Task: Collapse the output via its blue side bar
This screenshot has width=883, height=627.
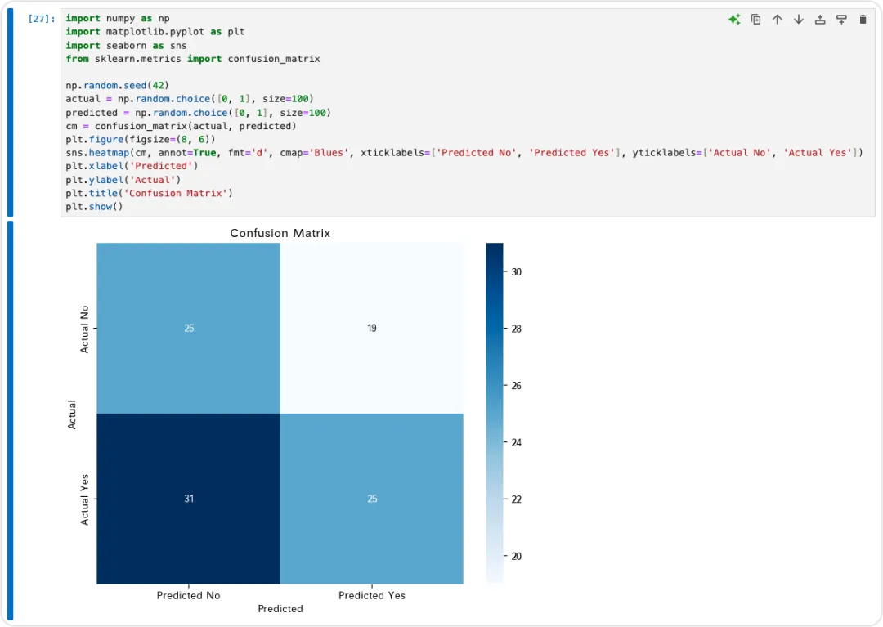Action: [10, 421]
